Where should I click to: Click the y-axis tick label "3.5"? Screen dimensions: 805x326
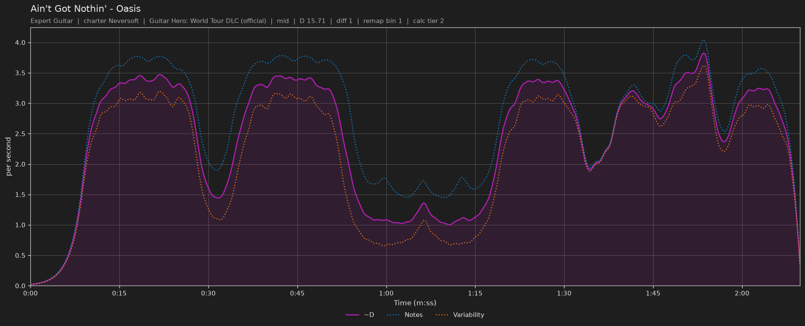click(x=21, y=73)
